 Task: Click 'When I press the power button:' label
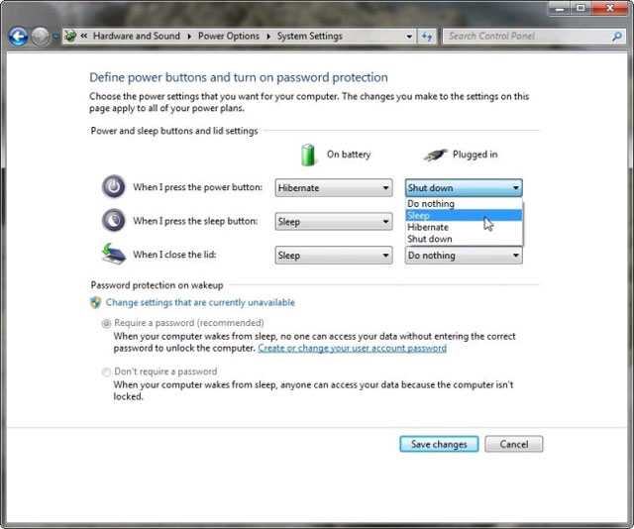pos(198,187)
